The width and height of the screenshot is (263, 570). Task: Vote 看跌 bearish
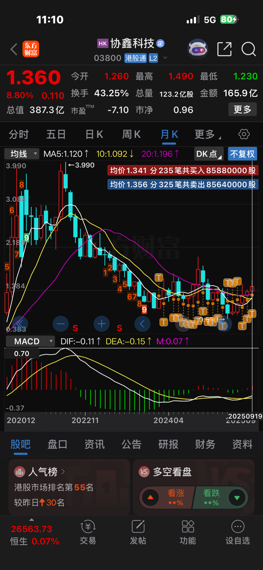click(x=220, y=497)
